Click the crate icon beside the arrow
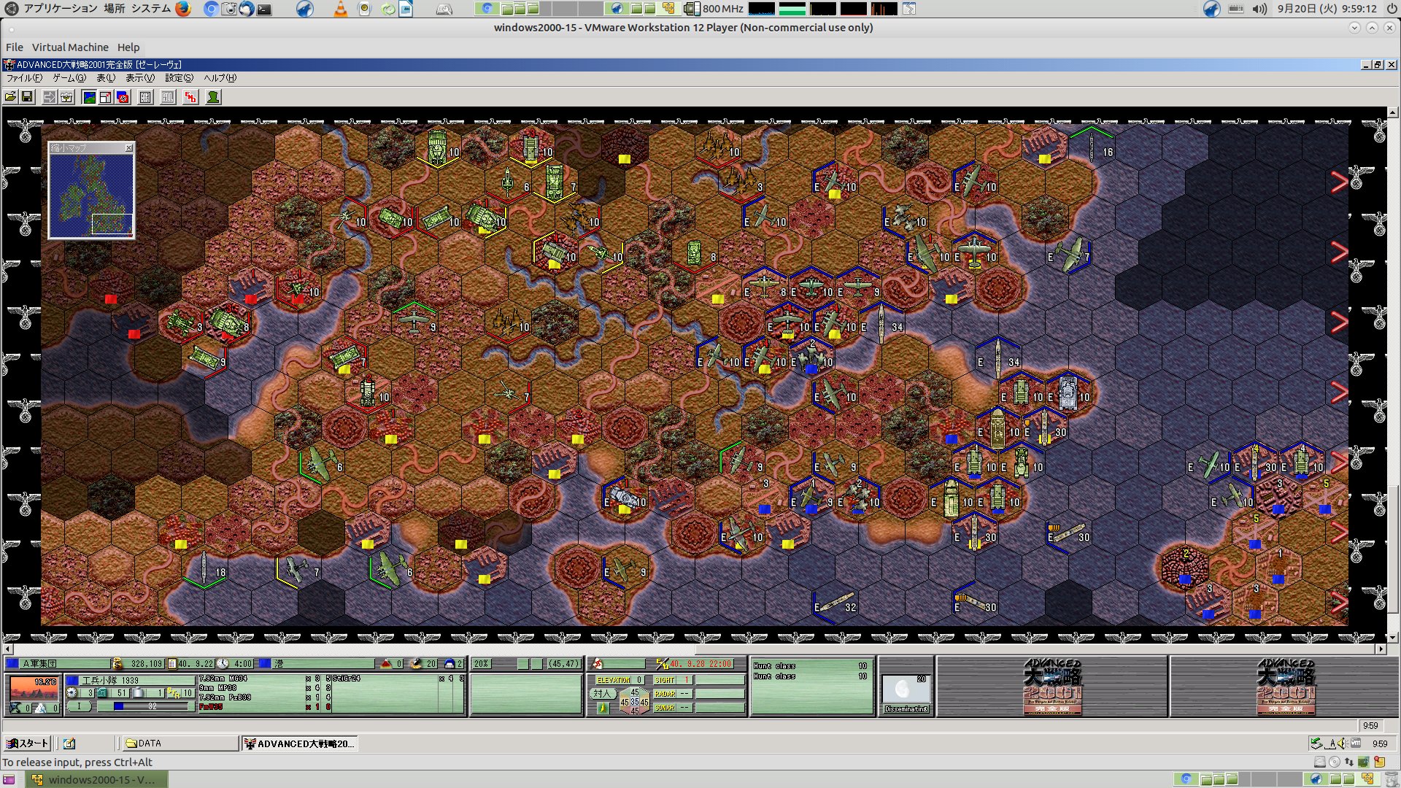The height and width of the screenshot is (788, 1401). pos(66,97)
